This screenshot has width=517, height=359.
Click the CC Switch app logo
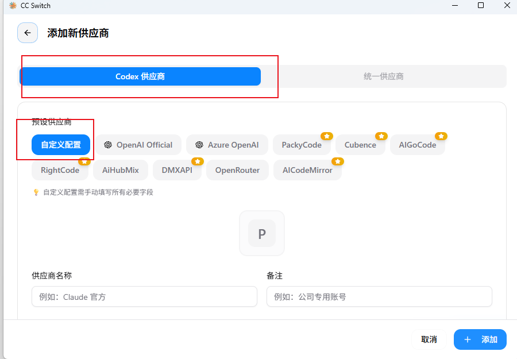coord(13,6)
